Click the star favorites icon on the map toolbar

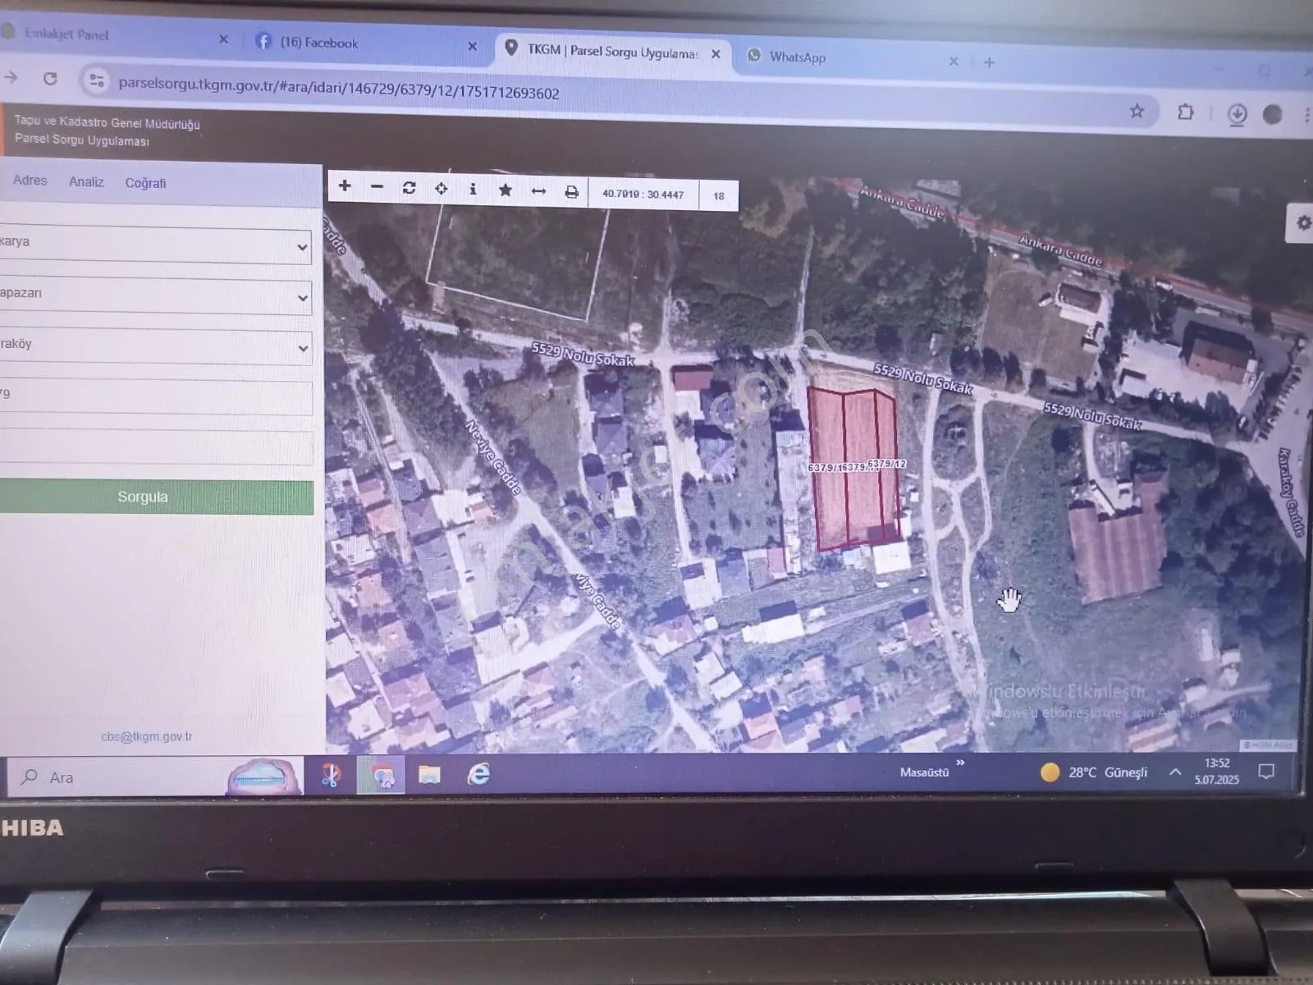click(506, 190)
